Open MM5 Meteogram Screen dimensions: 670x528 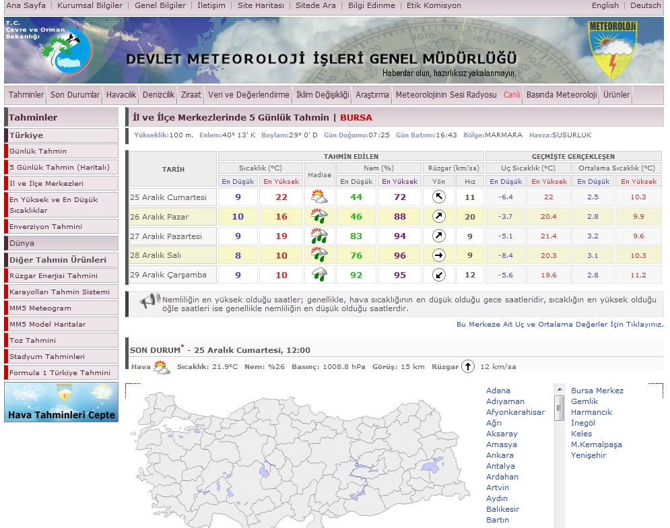pyautogui.click(x=61, y=308)
